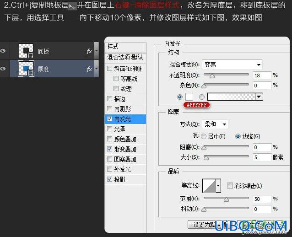Click the fx icon on 底板 layer
292x237 pixels.
coord(89,51)
